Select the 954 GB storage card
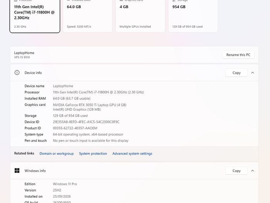The height and width of the screenshot is (203, 270). click(193, 16)
